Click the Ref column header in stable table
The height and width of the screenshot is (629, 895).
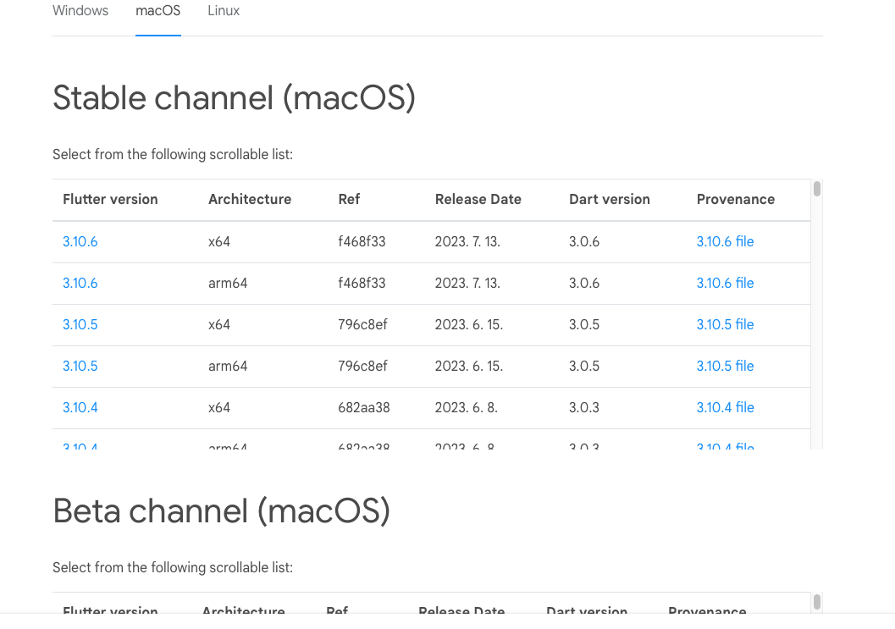coord(350,200)
